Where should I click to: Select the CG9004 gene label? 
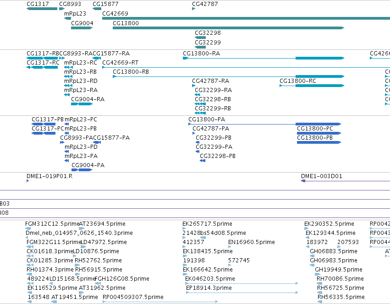[82, 23]
